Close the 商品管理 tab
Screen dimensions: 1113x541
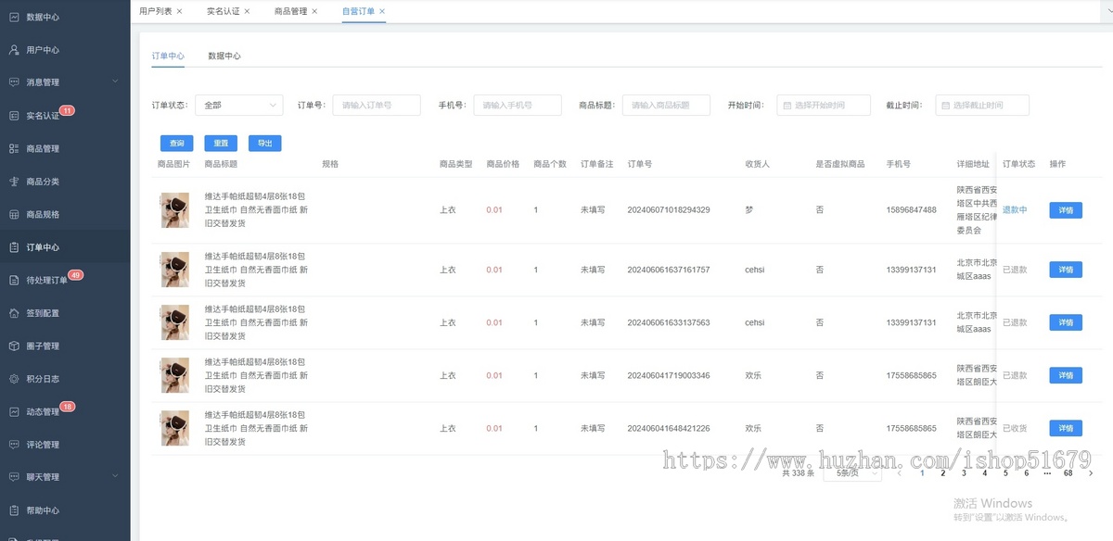pos(314,11)
